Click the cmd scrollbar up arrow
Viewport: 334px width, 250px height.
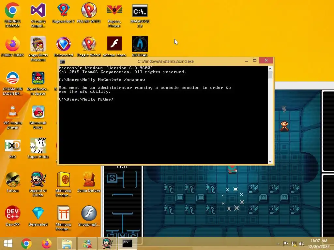(x=270, y=69)
